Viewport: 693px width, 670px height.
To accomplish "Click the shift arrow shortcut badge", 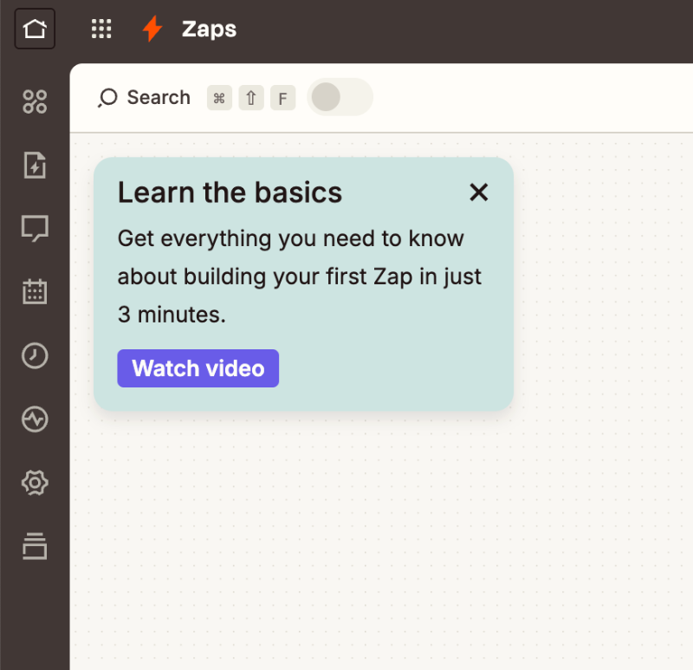I will pyautogui.click(x=251, y=97).
